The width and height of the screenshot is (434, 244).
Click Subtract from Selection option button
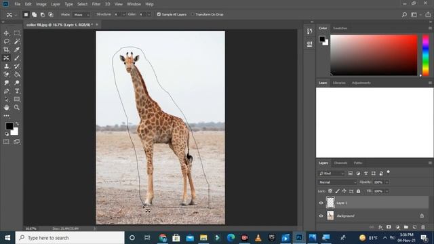tap(42, 15)
